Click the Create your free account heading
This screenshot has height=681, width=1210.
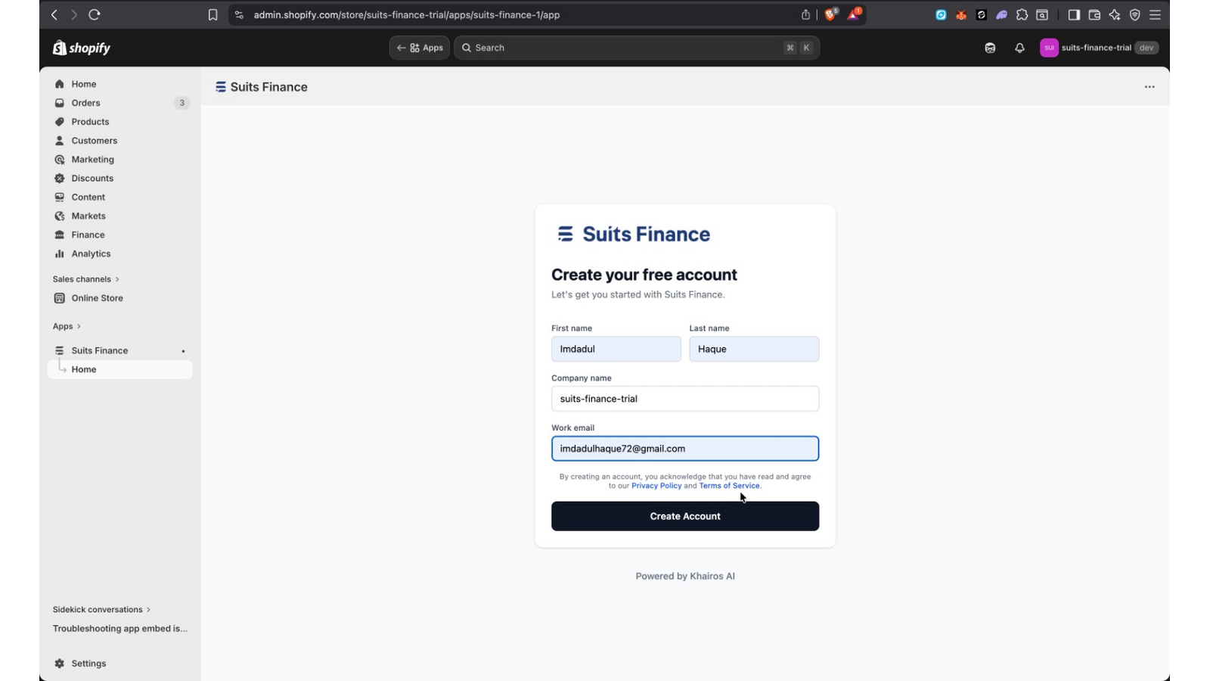click(644, 275)
